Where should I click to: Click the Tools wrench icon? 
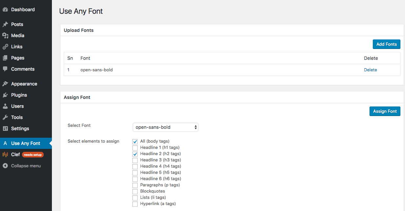pos(5,117)
